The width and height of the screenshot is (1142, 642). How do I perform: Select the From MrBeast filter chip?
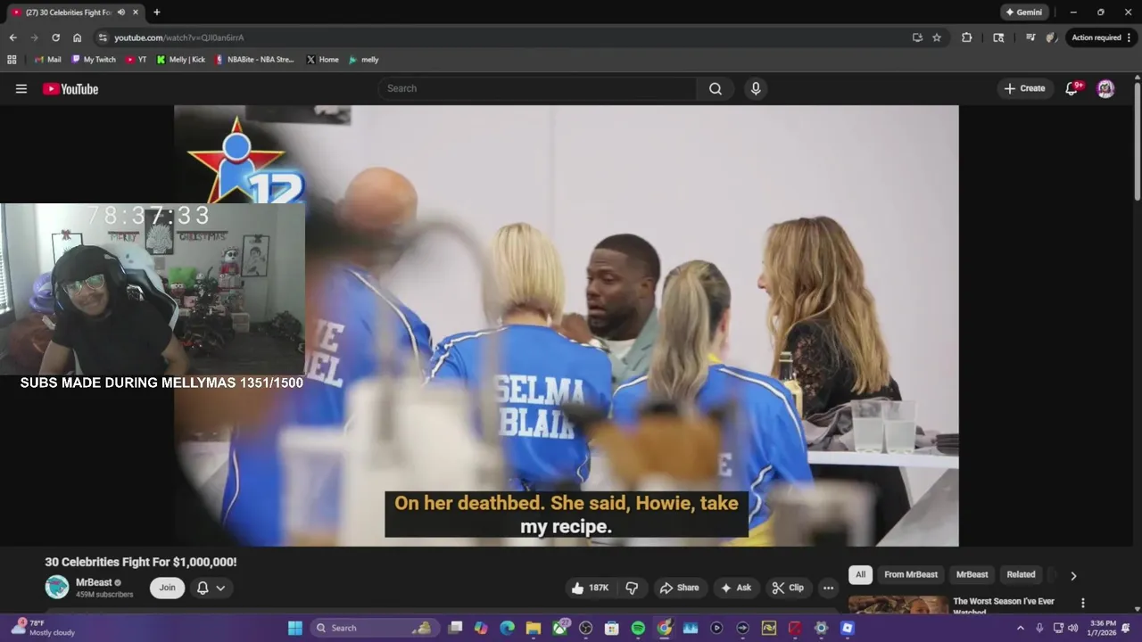(x=911, y=574)
